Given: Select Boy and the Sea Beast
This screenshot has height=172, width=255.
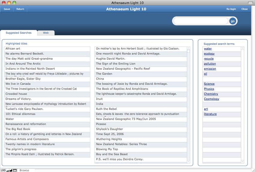Looking at the screenshot, I should (141, 155).
